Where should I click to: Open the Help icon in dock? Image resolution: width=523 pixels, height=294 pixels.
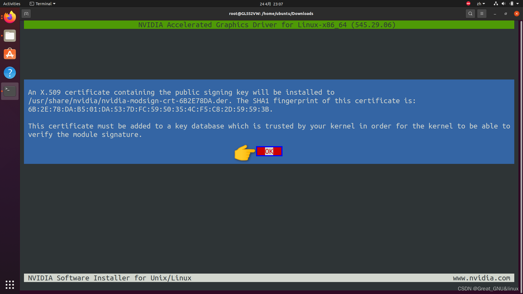pyautogui.click(x=10, y=73)
